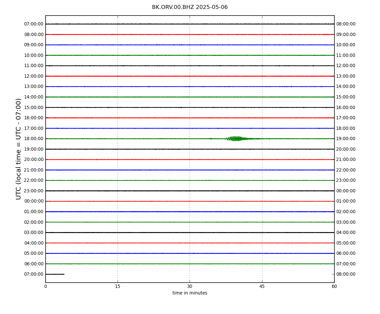Click the 00:00:00 start label of its red row
Screen dimensions: 380x314
(34, 201)
